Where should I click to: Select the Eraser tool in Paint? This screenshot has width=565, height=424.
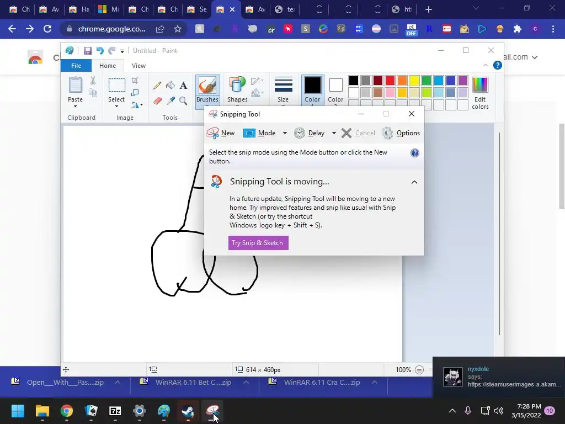tap(157, 101)
